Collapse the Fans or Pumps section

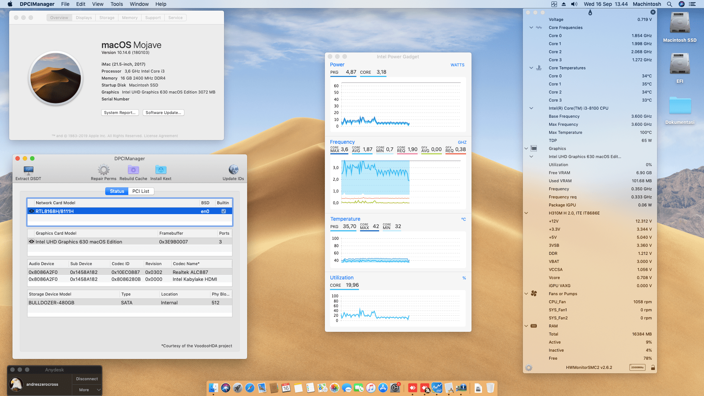pyautogui.click(x=526, y=293)
